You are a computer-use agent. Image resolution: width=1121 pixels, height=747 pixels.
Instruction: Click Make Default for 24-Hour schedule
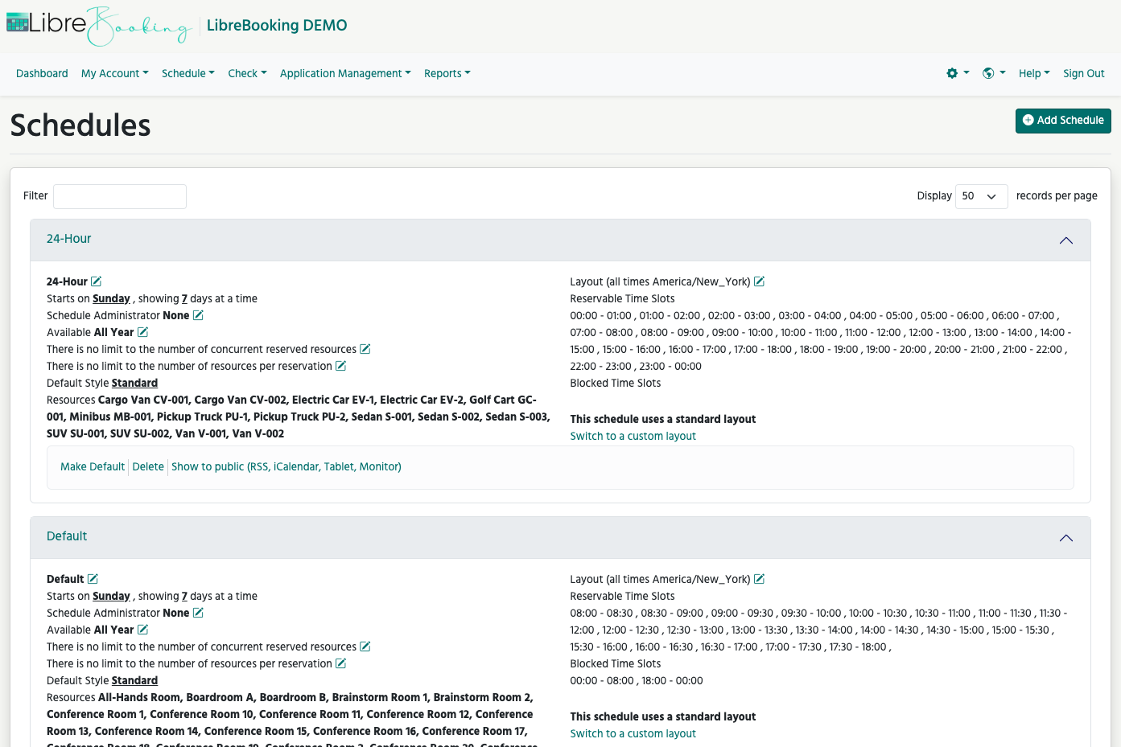tap(93, 466)
